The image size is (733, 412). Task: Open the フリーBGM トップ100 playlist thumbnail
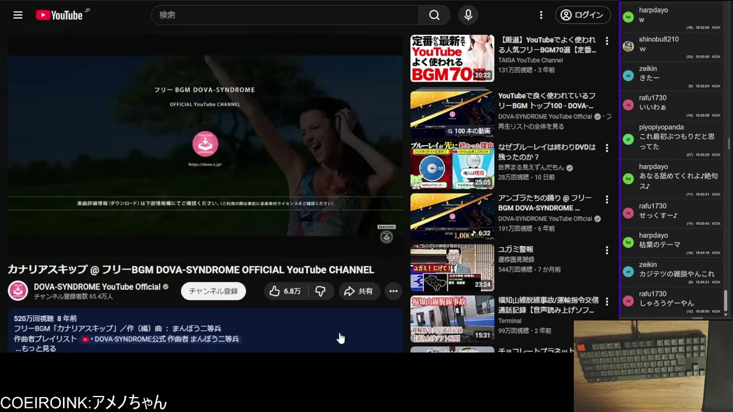[452, 114]
